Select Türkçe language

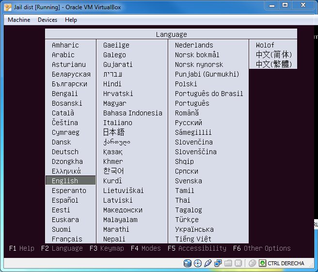click(187, 220)
